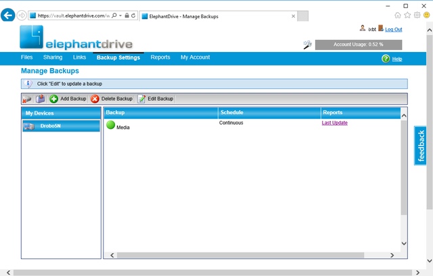Click backup list scroll left arrow
The image size is (433, 276).
click(112, 255)
